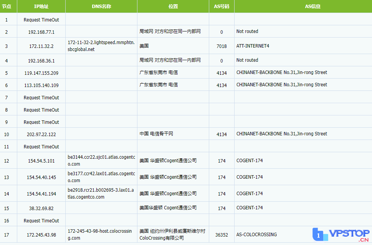
Task: Click 广东省东莞市 电信 location in row 6
Action: (x=159, y=85)
